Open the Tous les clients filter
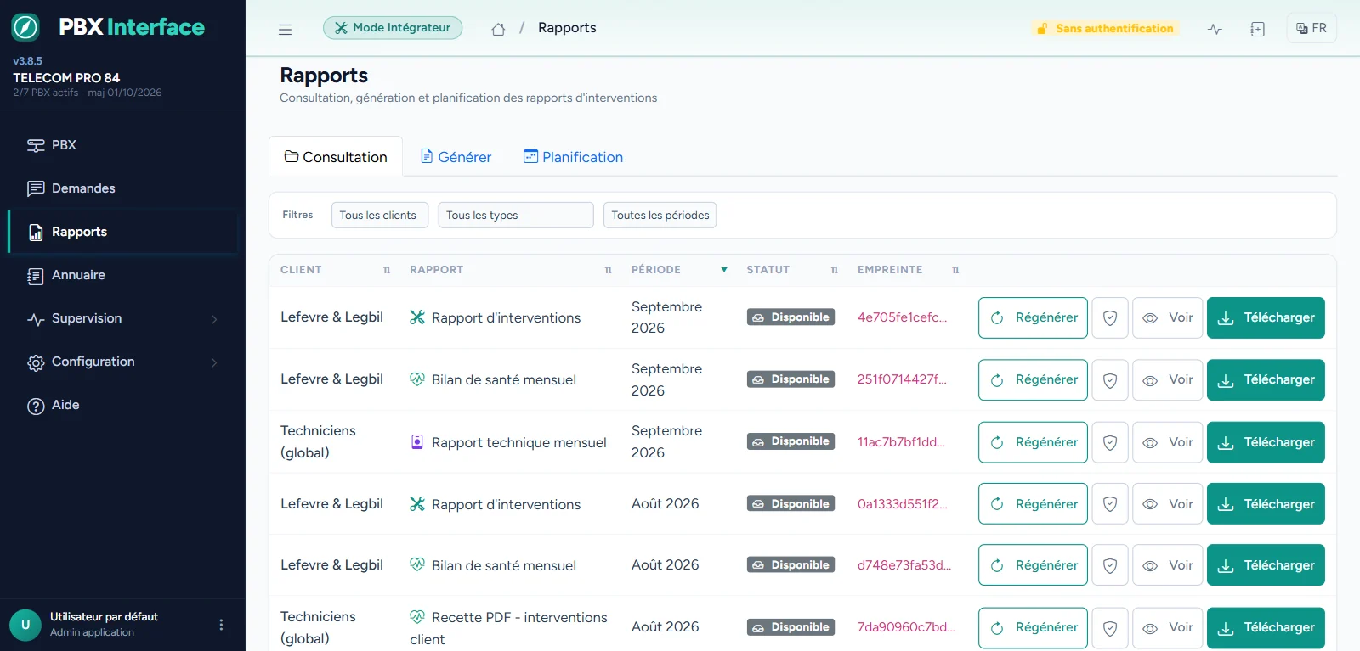 point(378,216)
